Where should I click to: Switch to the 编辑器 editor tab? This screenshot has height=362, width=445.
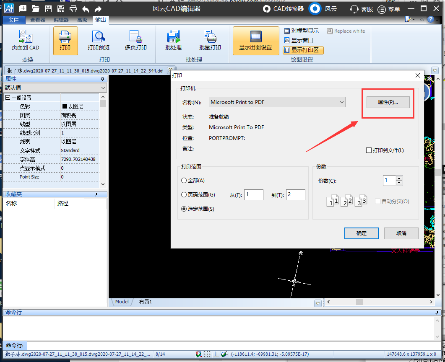pyautogui.click(x=61, y=20)
